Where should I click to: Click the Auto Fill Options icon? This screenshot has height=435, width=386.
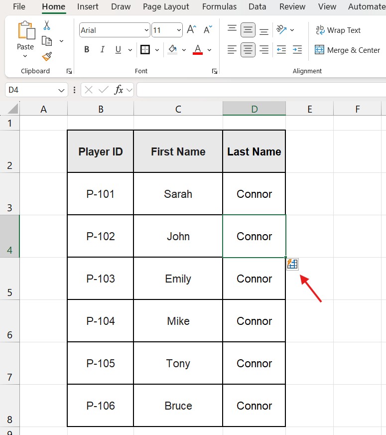[x=292, y=264]
